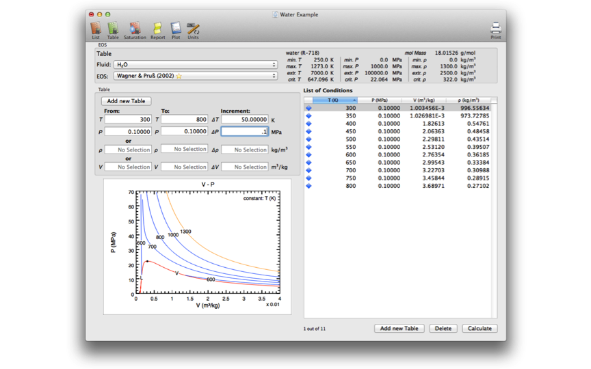Image resolution: width=591 pixels, height=369 pixels.
Task: Select volume value 2.76354
Action: (434, 154)
